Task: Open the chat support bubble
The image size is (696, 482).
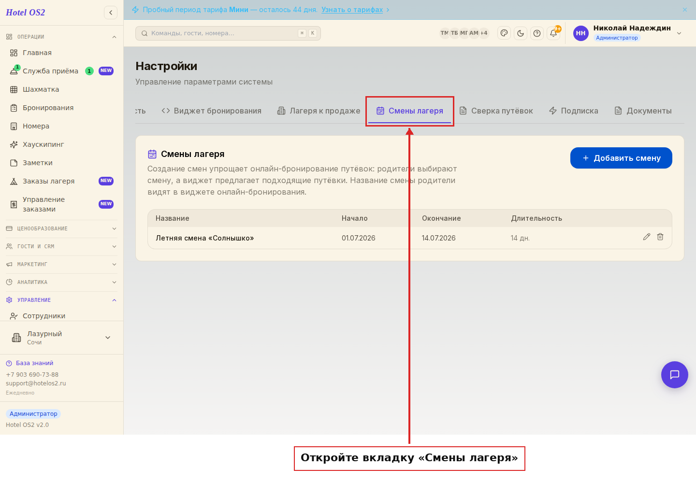Action: tap(675, 375)
